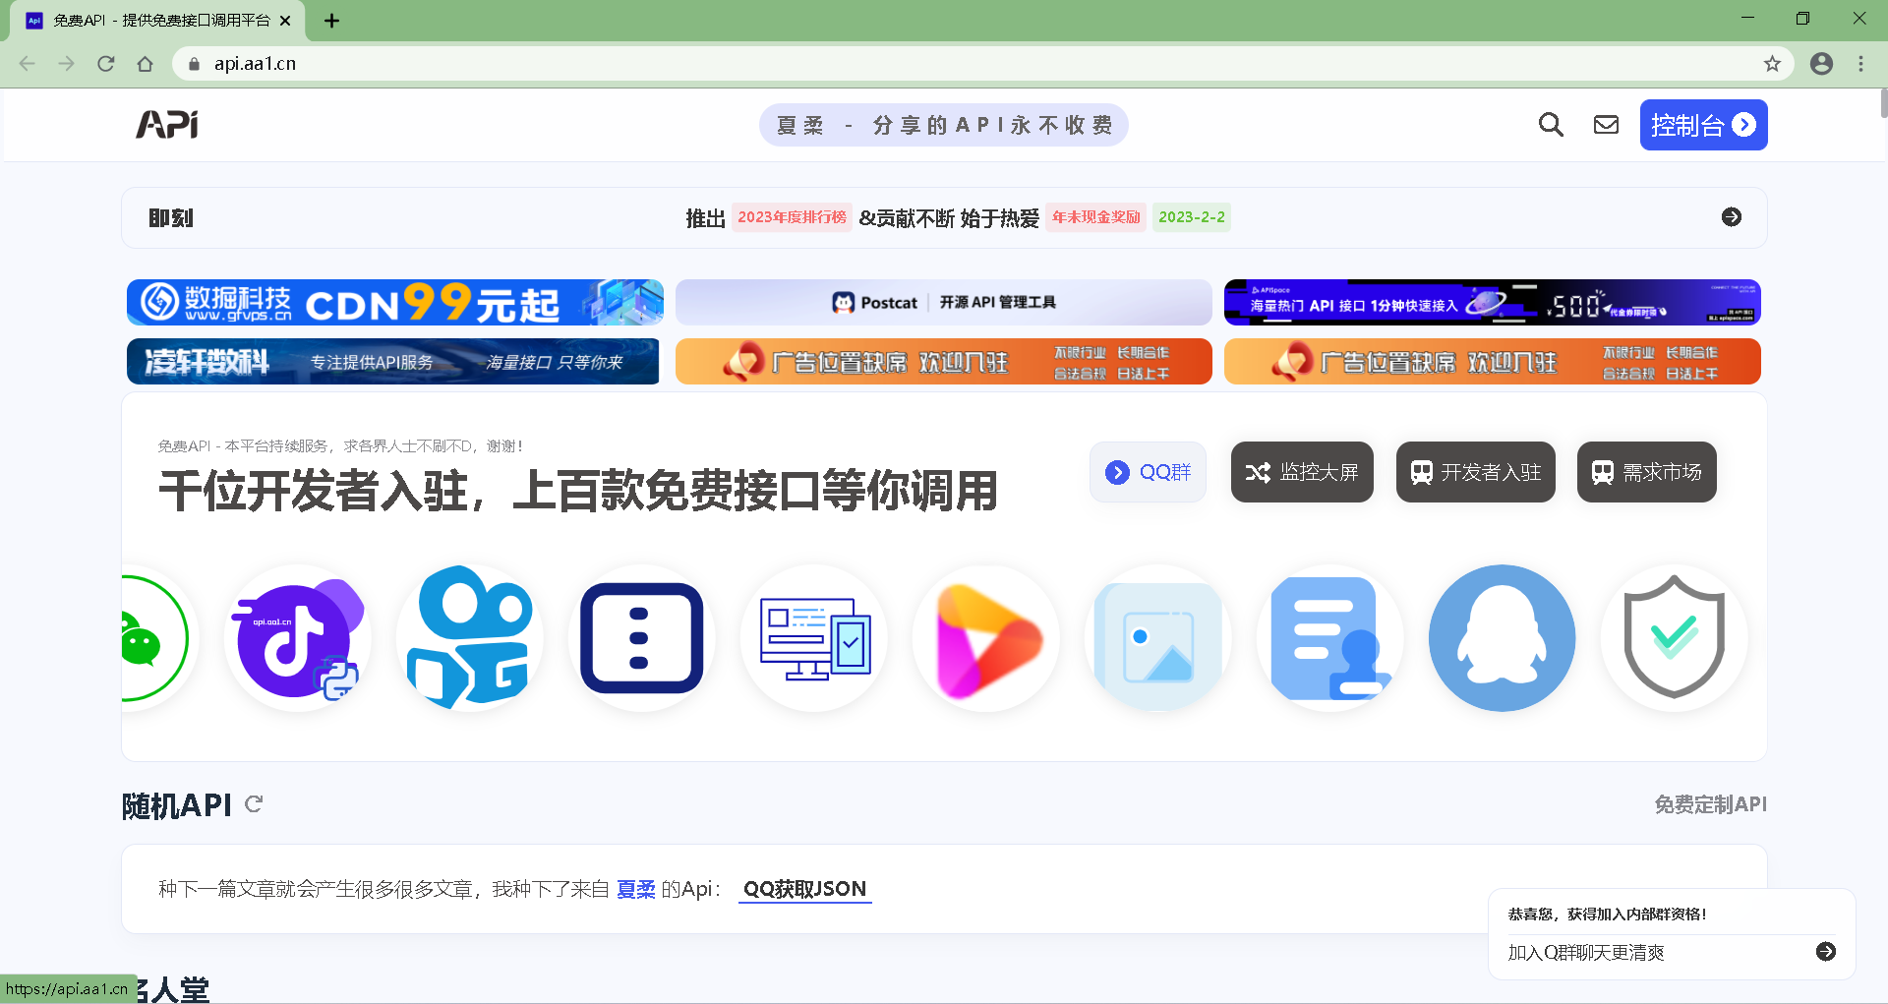Select the computer monitor with checklist icon
Screen dimensions: 1888x1004
click(814, 638)
